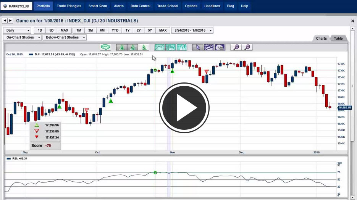The height and width of the screenshot is (200, 357).
Task: Toggle the daily Trade Triangle icon
Action: pos(144,47)
